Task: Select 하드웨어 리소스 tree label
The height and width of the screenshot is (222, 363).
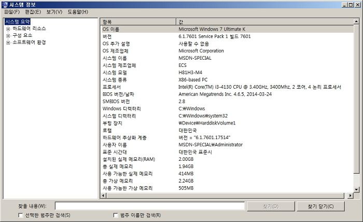Action: [29, 29]
